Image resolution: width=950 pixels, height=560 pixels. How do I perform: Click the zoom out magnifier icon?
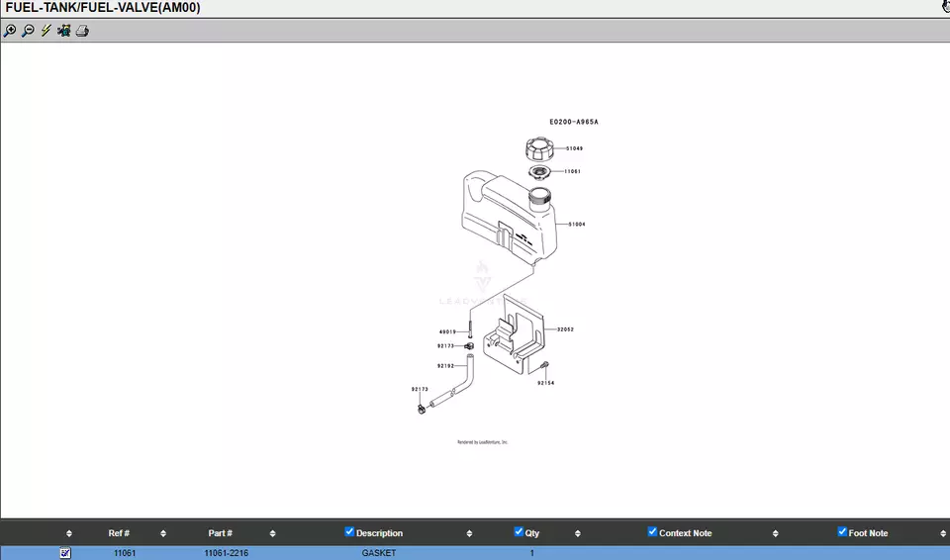coord(28,31)
